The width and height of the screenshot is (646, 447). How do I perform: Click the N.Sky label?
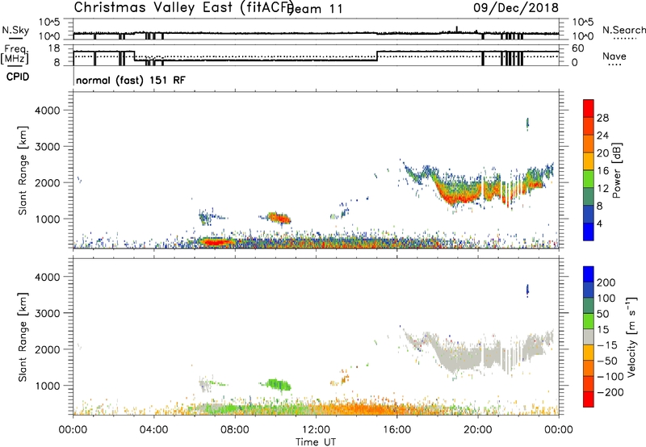coord(15,30)
